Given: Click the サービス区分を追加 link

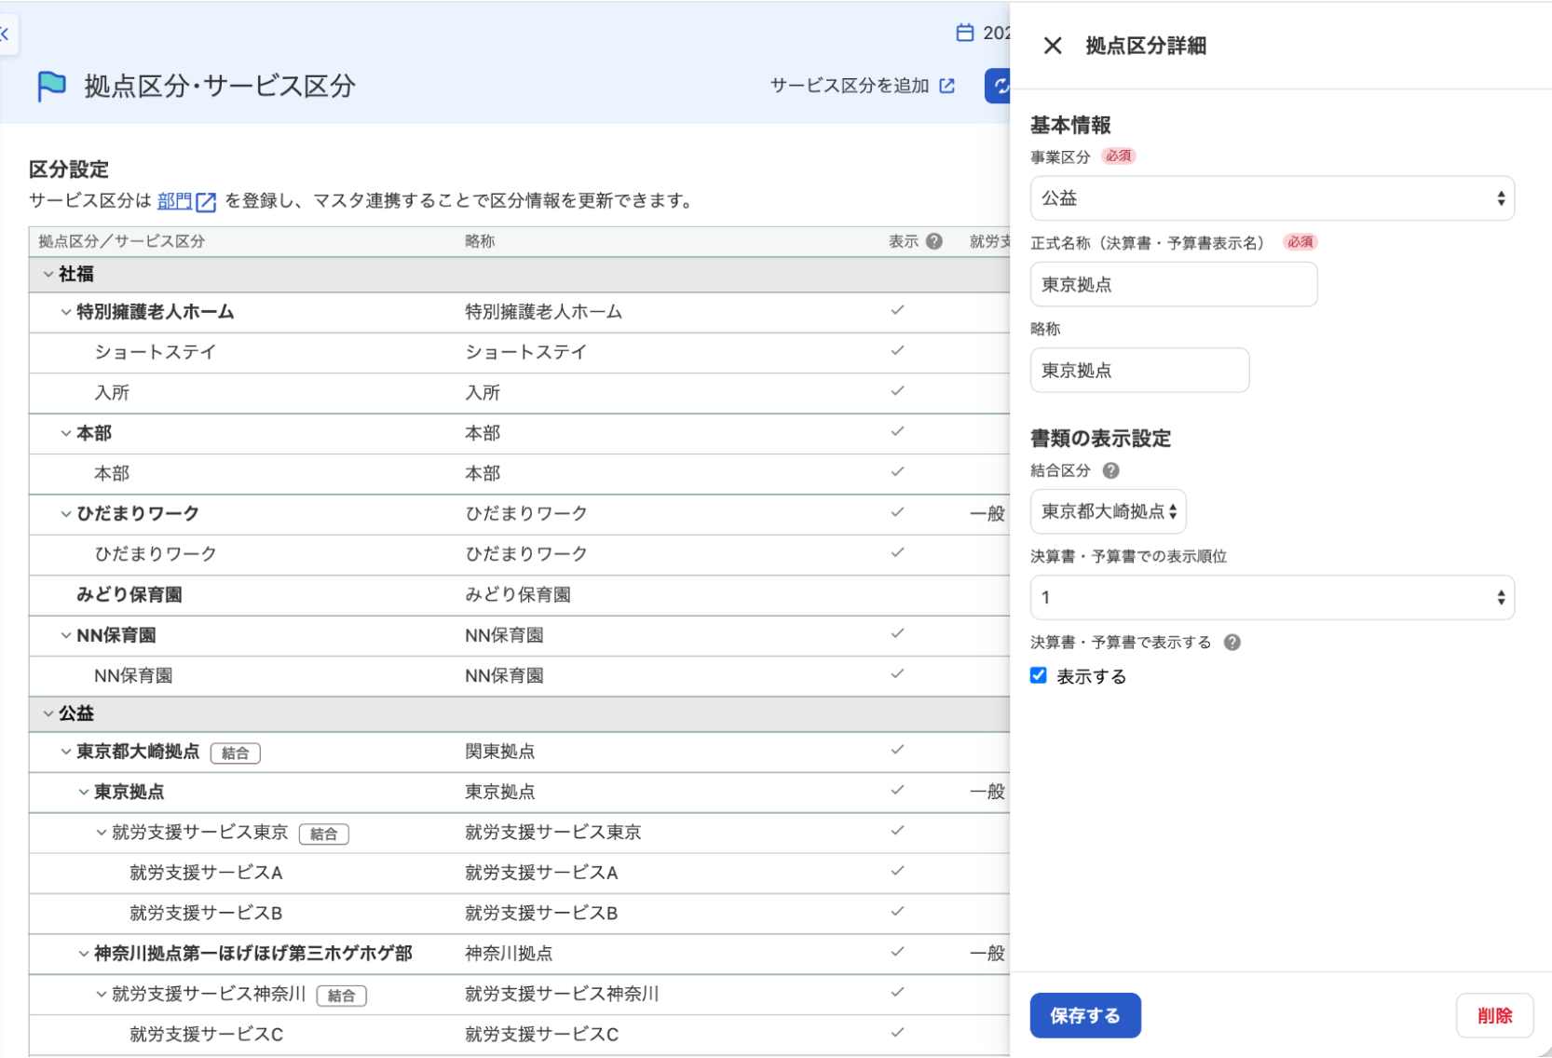Looking at the screenshot, I should point(863,86).
